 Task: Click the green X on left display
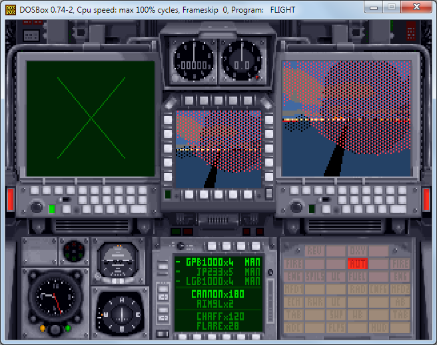pyautogui.click(x=91, y=118)
